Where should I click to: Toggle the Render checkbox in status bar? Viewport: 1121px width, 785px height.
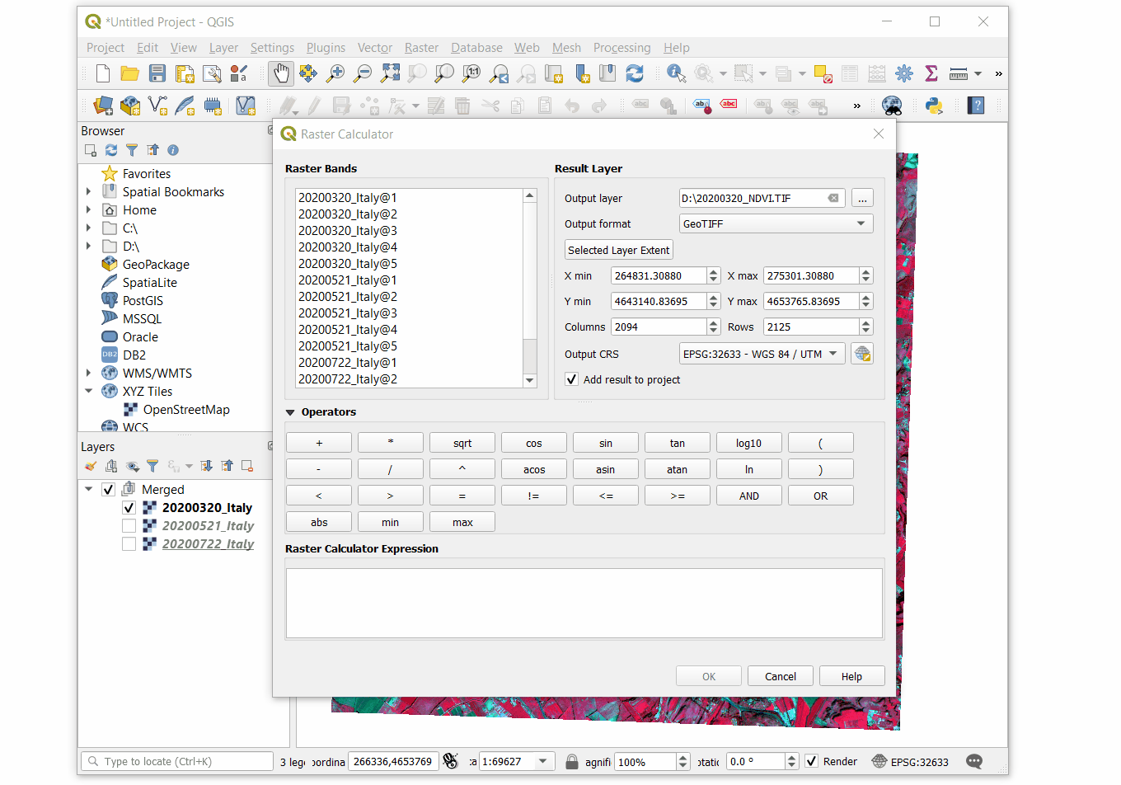[812, 762]
